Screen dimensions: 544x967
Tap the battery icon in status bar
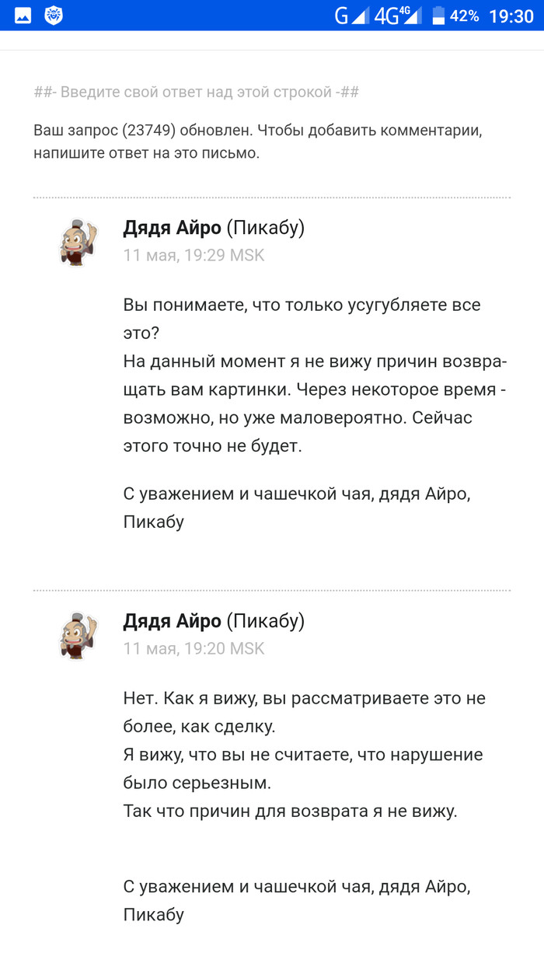pos(438,16)
